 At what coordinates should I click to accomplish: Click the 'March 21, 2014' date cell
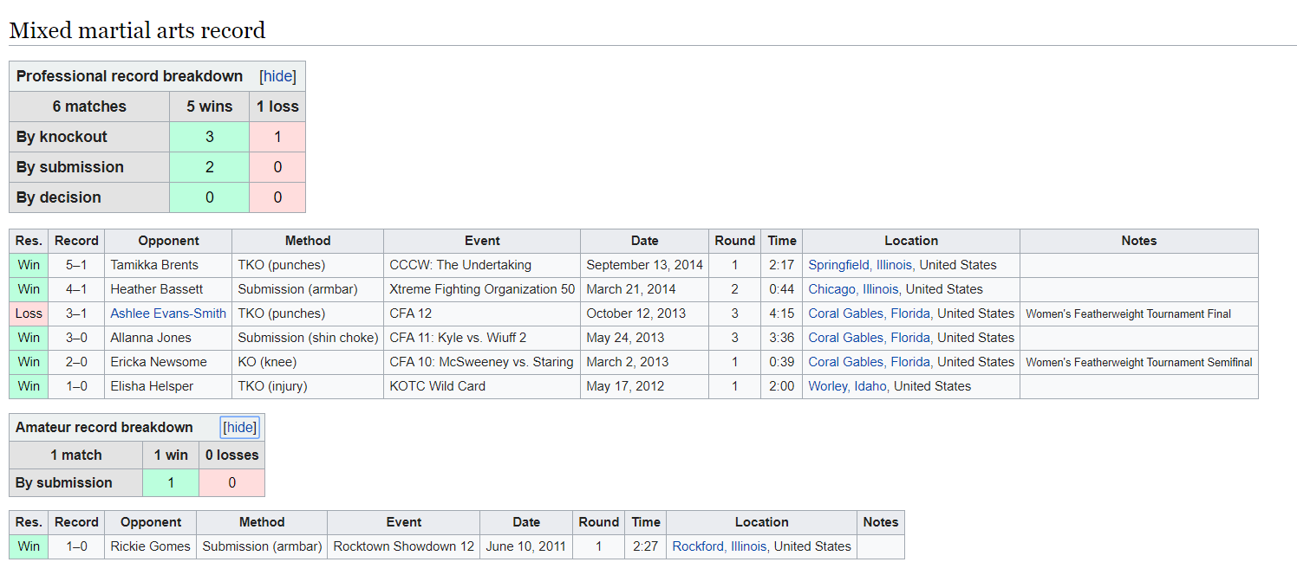tap(645, 289)
